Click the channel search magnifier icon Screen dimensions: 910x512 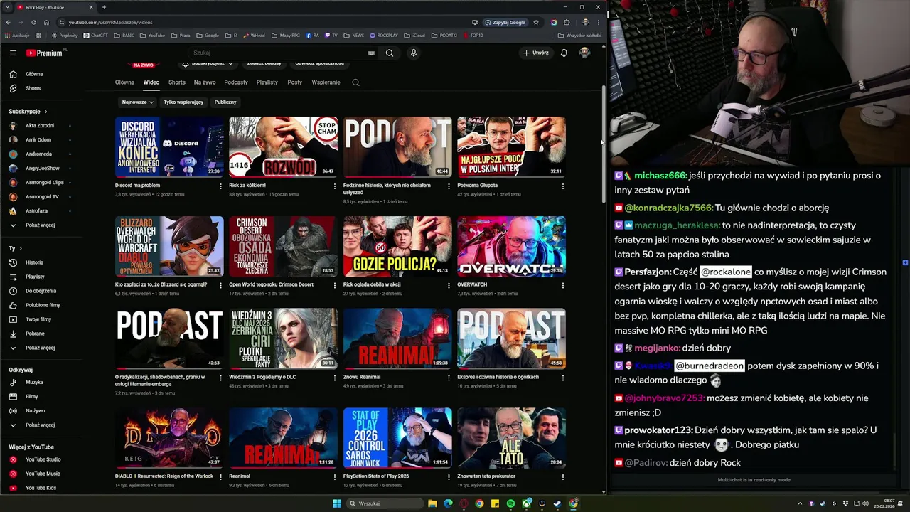tap(355, 82)
